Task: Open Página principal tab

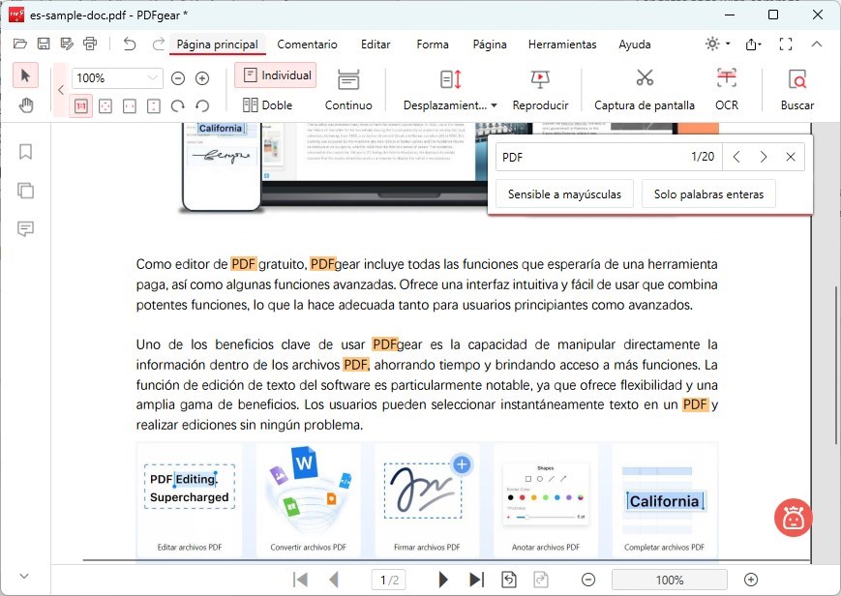Action: pyautogui.click(x=217, y=45)
